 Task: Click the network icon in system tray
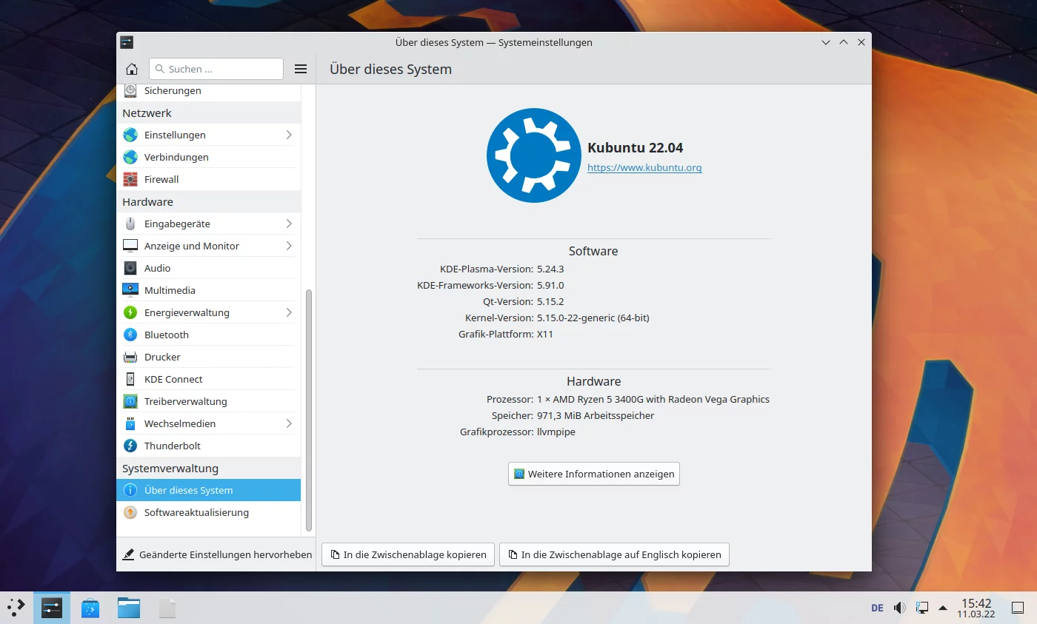(921, 608)
